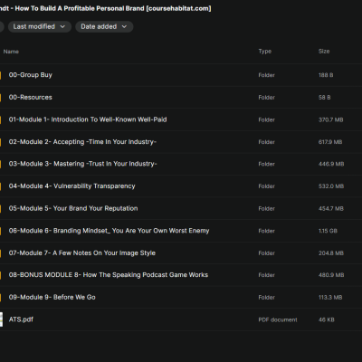
Task: Click the 188 B size value
Action: (x=326, y=75)
